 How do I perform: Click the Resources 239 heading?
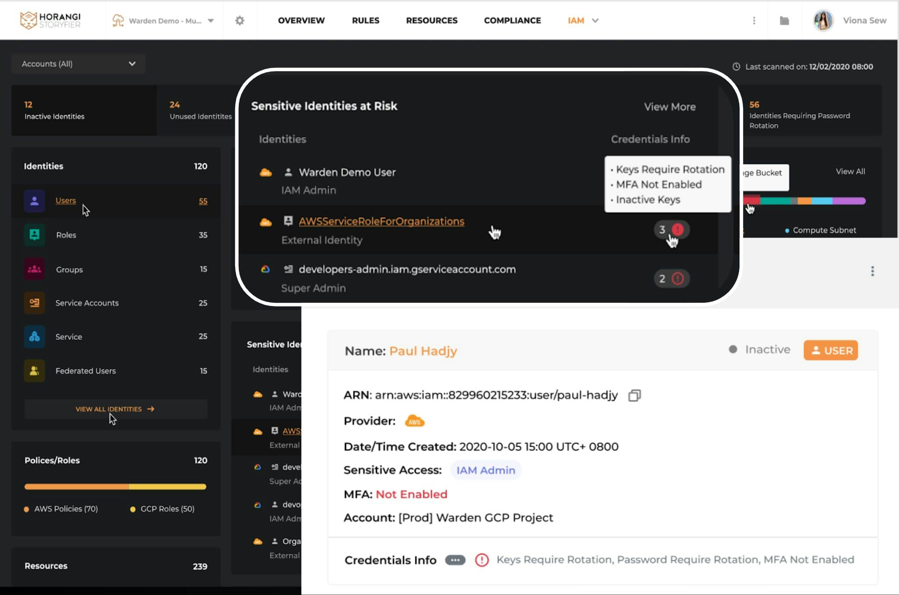point(116,566)
